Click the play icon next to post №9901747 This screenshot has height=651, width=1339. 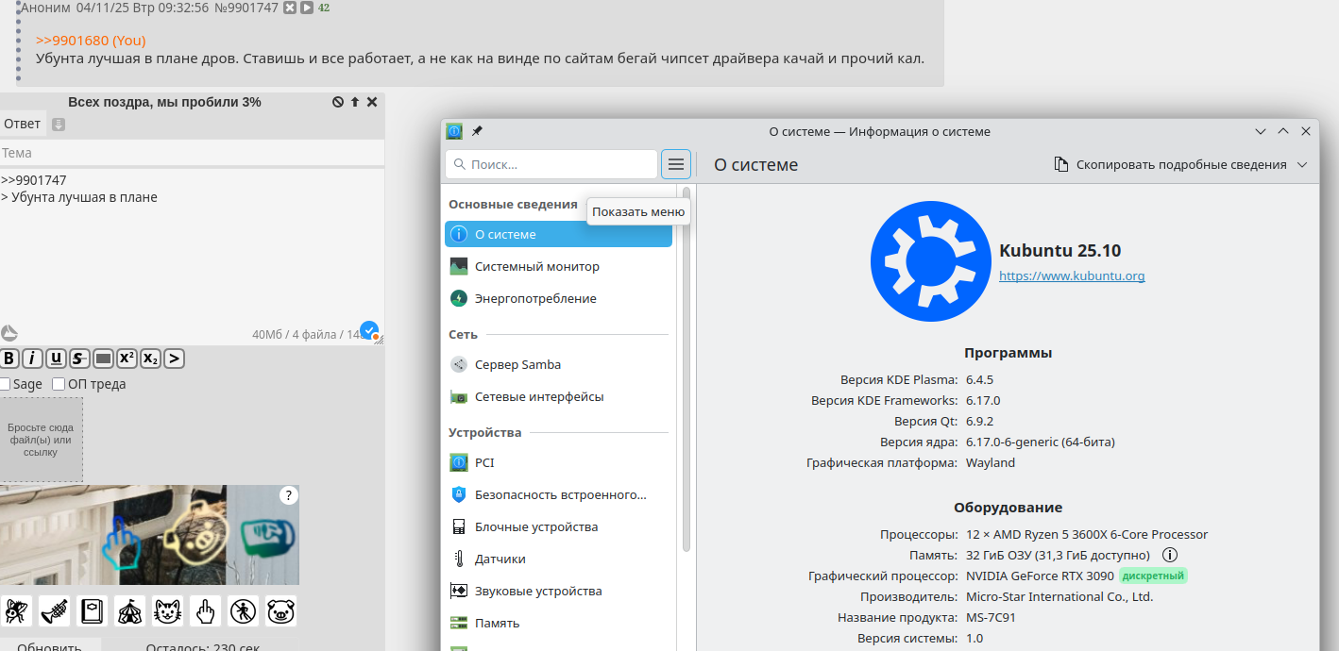[x=307, y=8]
